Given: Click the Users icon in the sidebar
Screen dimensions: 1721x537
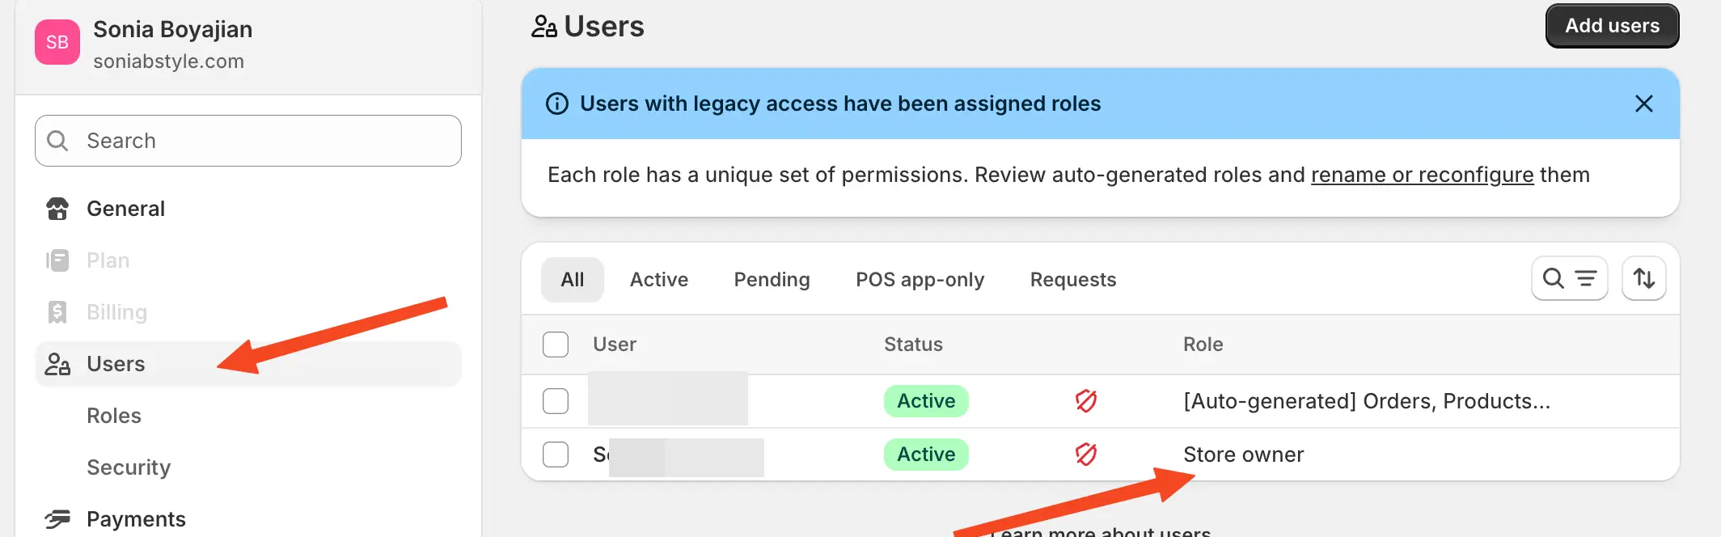Looking at the screenshot, I should 57,363.
